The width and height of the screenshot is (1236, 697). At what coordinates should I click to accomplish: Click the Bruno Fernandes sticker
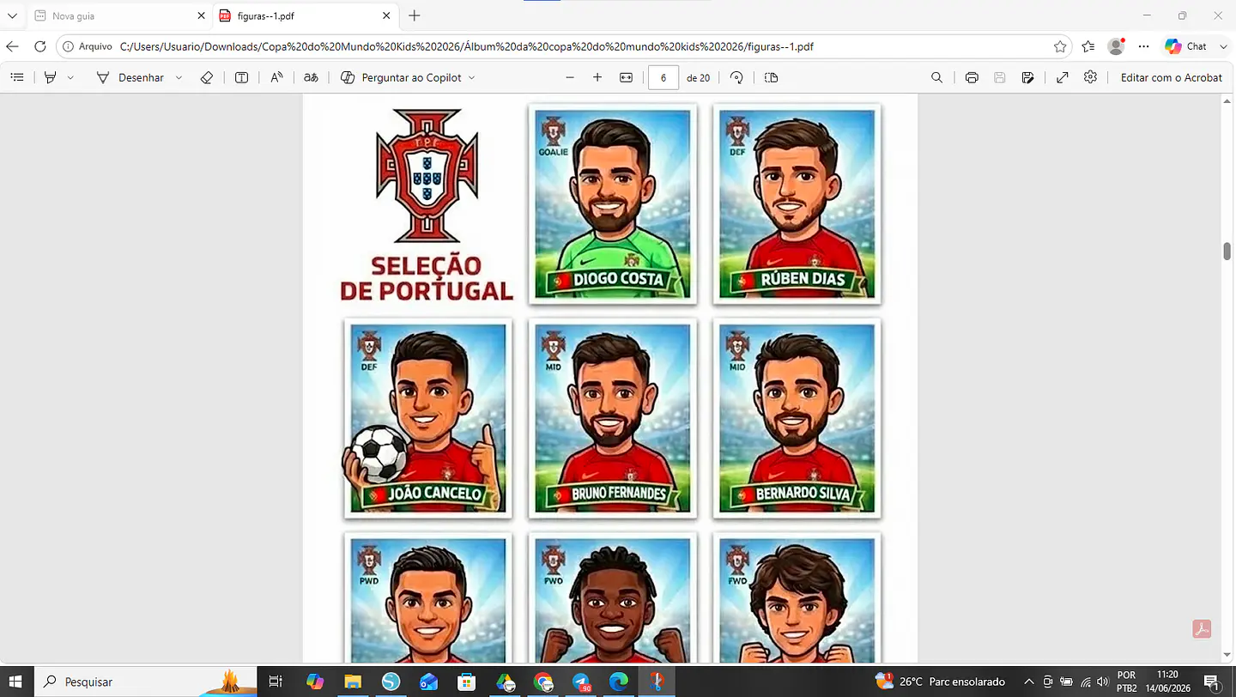[x=613, y=419]
